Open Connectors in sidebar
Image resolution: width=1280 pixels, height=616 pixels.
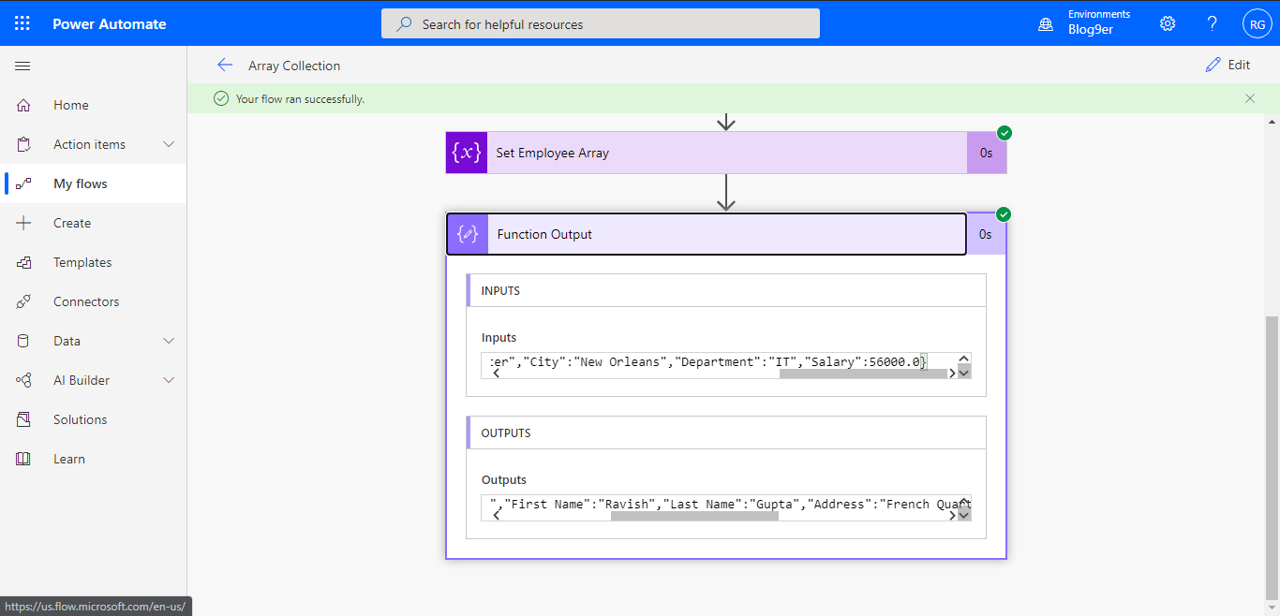point(94,301)
